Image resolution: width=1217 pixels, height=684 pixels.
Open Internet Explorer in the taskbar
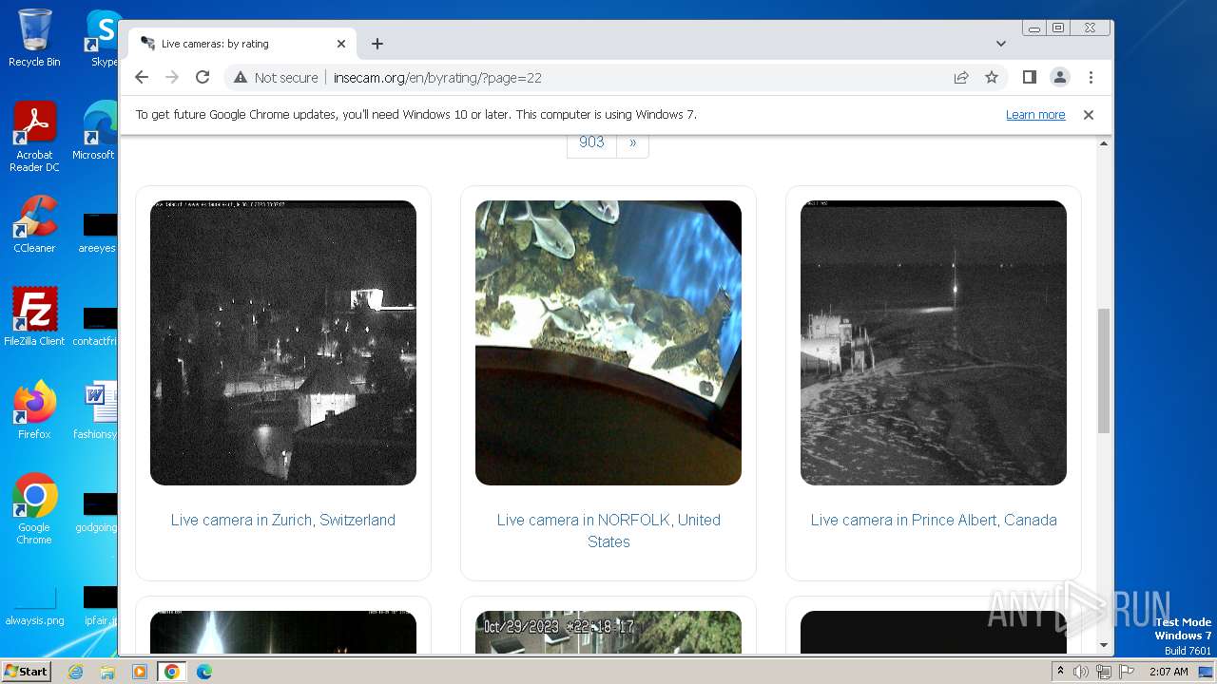[x=75, y=672]
